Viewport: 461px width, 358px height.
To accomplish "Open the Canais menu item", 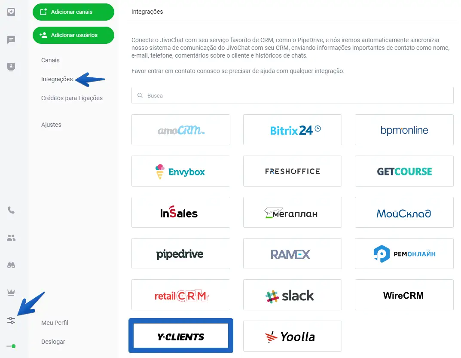I will pos(50,60).
